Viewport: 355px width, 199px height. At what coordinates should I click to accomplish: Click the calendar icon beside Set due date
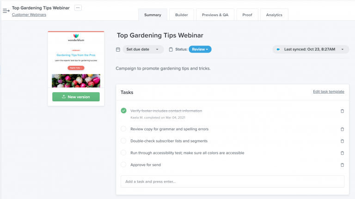[118, 49]
